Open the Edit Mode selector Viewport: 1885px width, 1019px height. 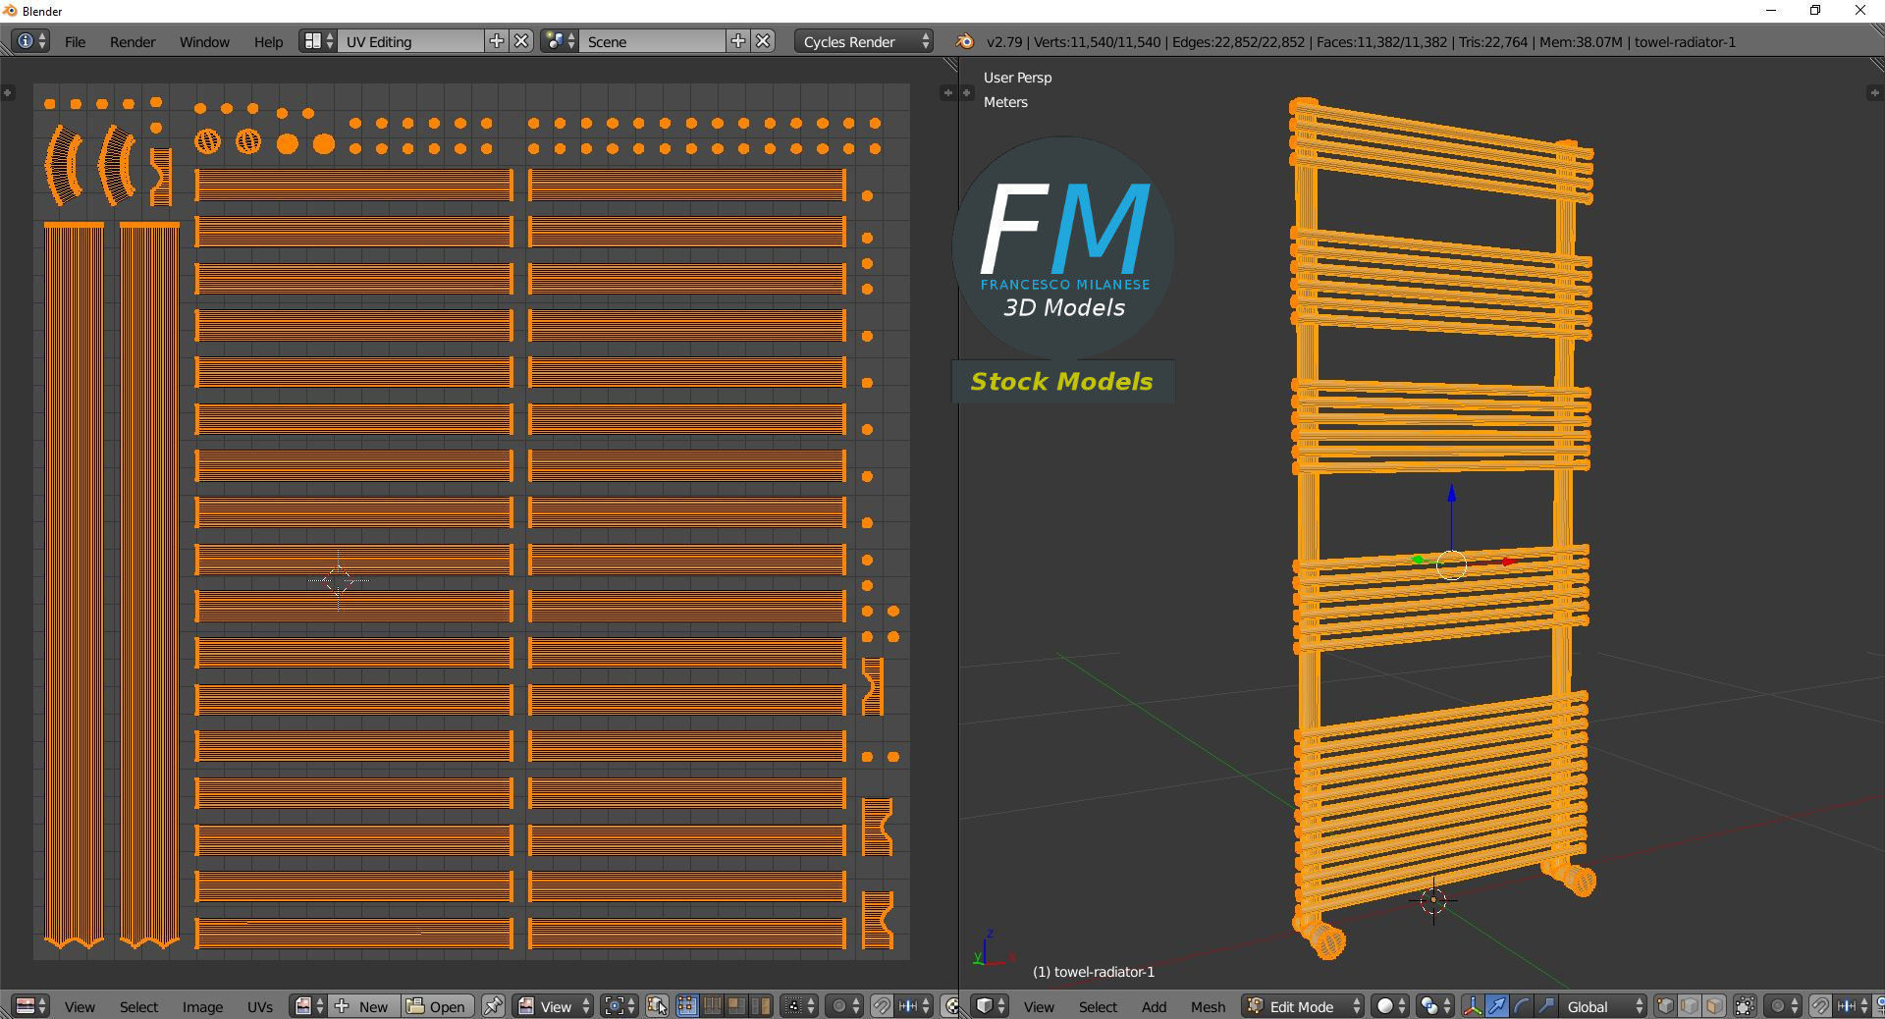pos(1303,1006)
